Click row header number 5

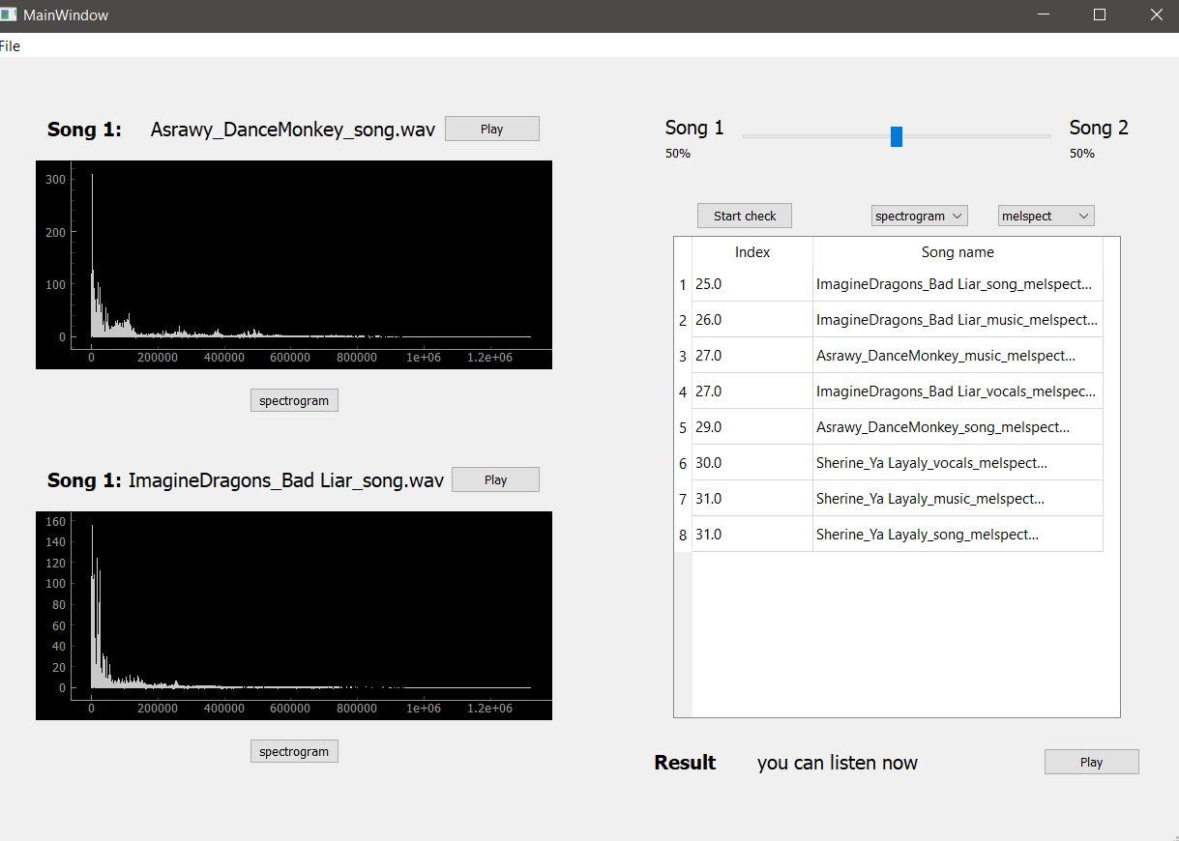pyautogui.click(x=683, y=428)
